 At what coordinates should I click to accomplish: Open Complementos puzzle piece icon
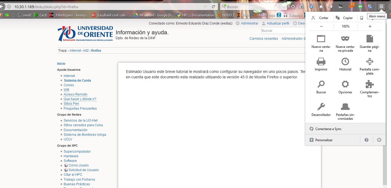pyautogui.click(x=370, y=85)
